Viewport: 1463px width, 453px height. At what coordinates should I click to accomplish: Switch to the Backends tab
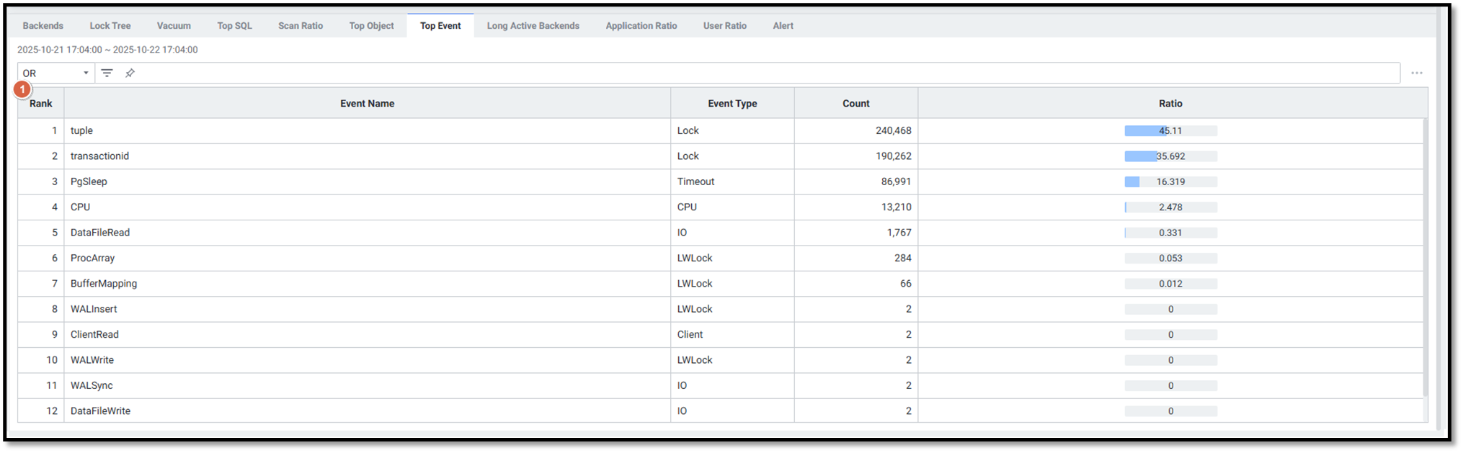43,26
